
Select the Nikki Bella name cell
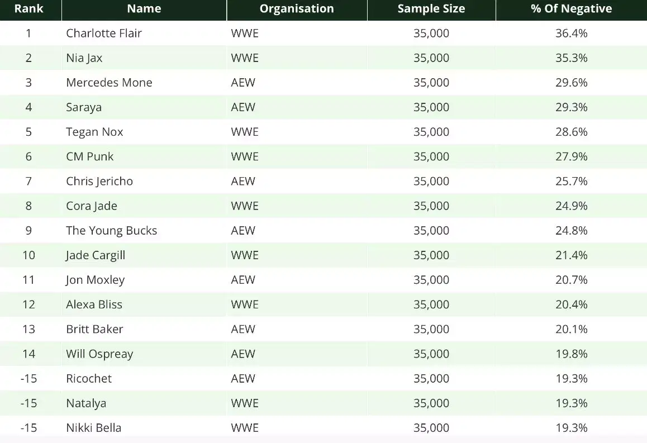tap(94, 428)
